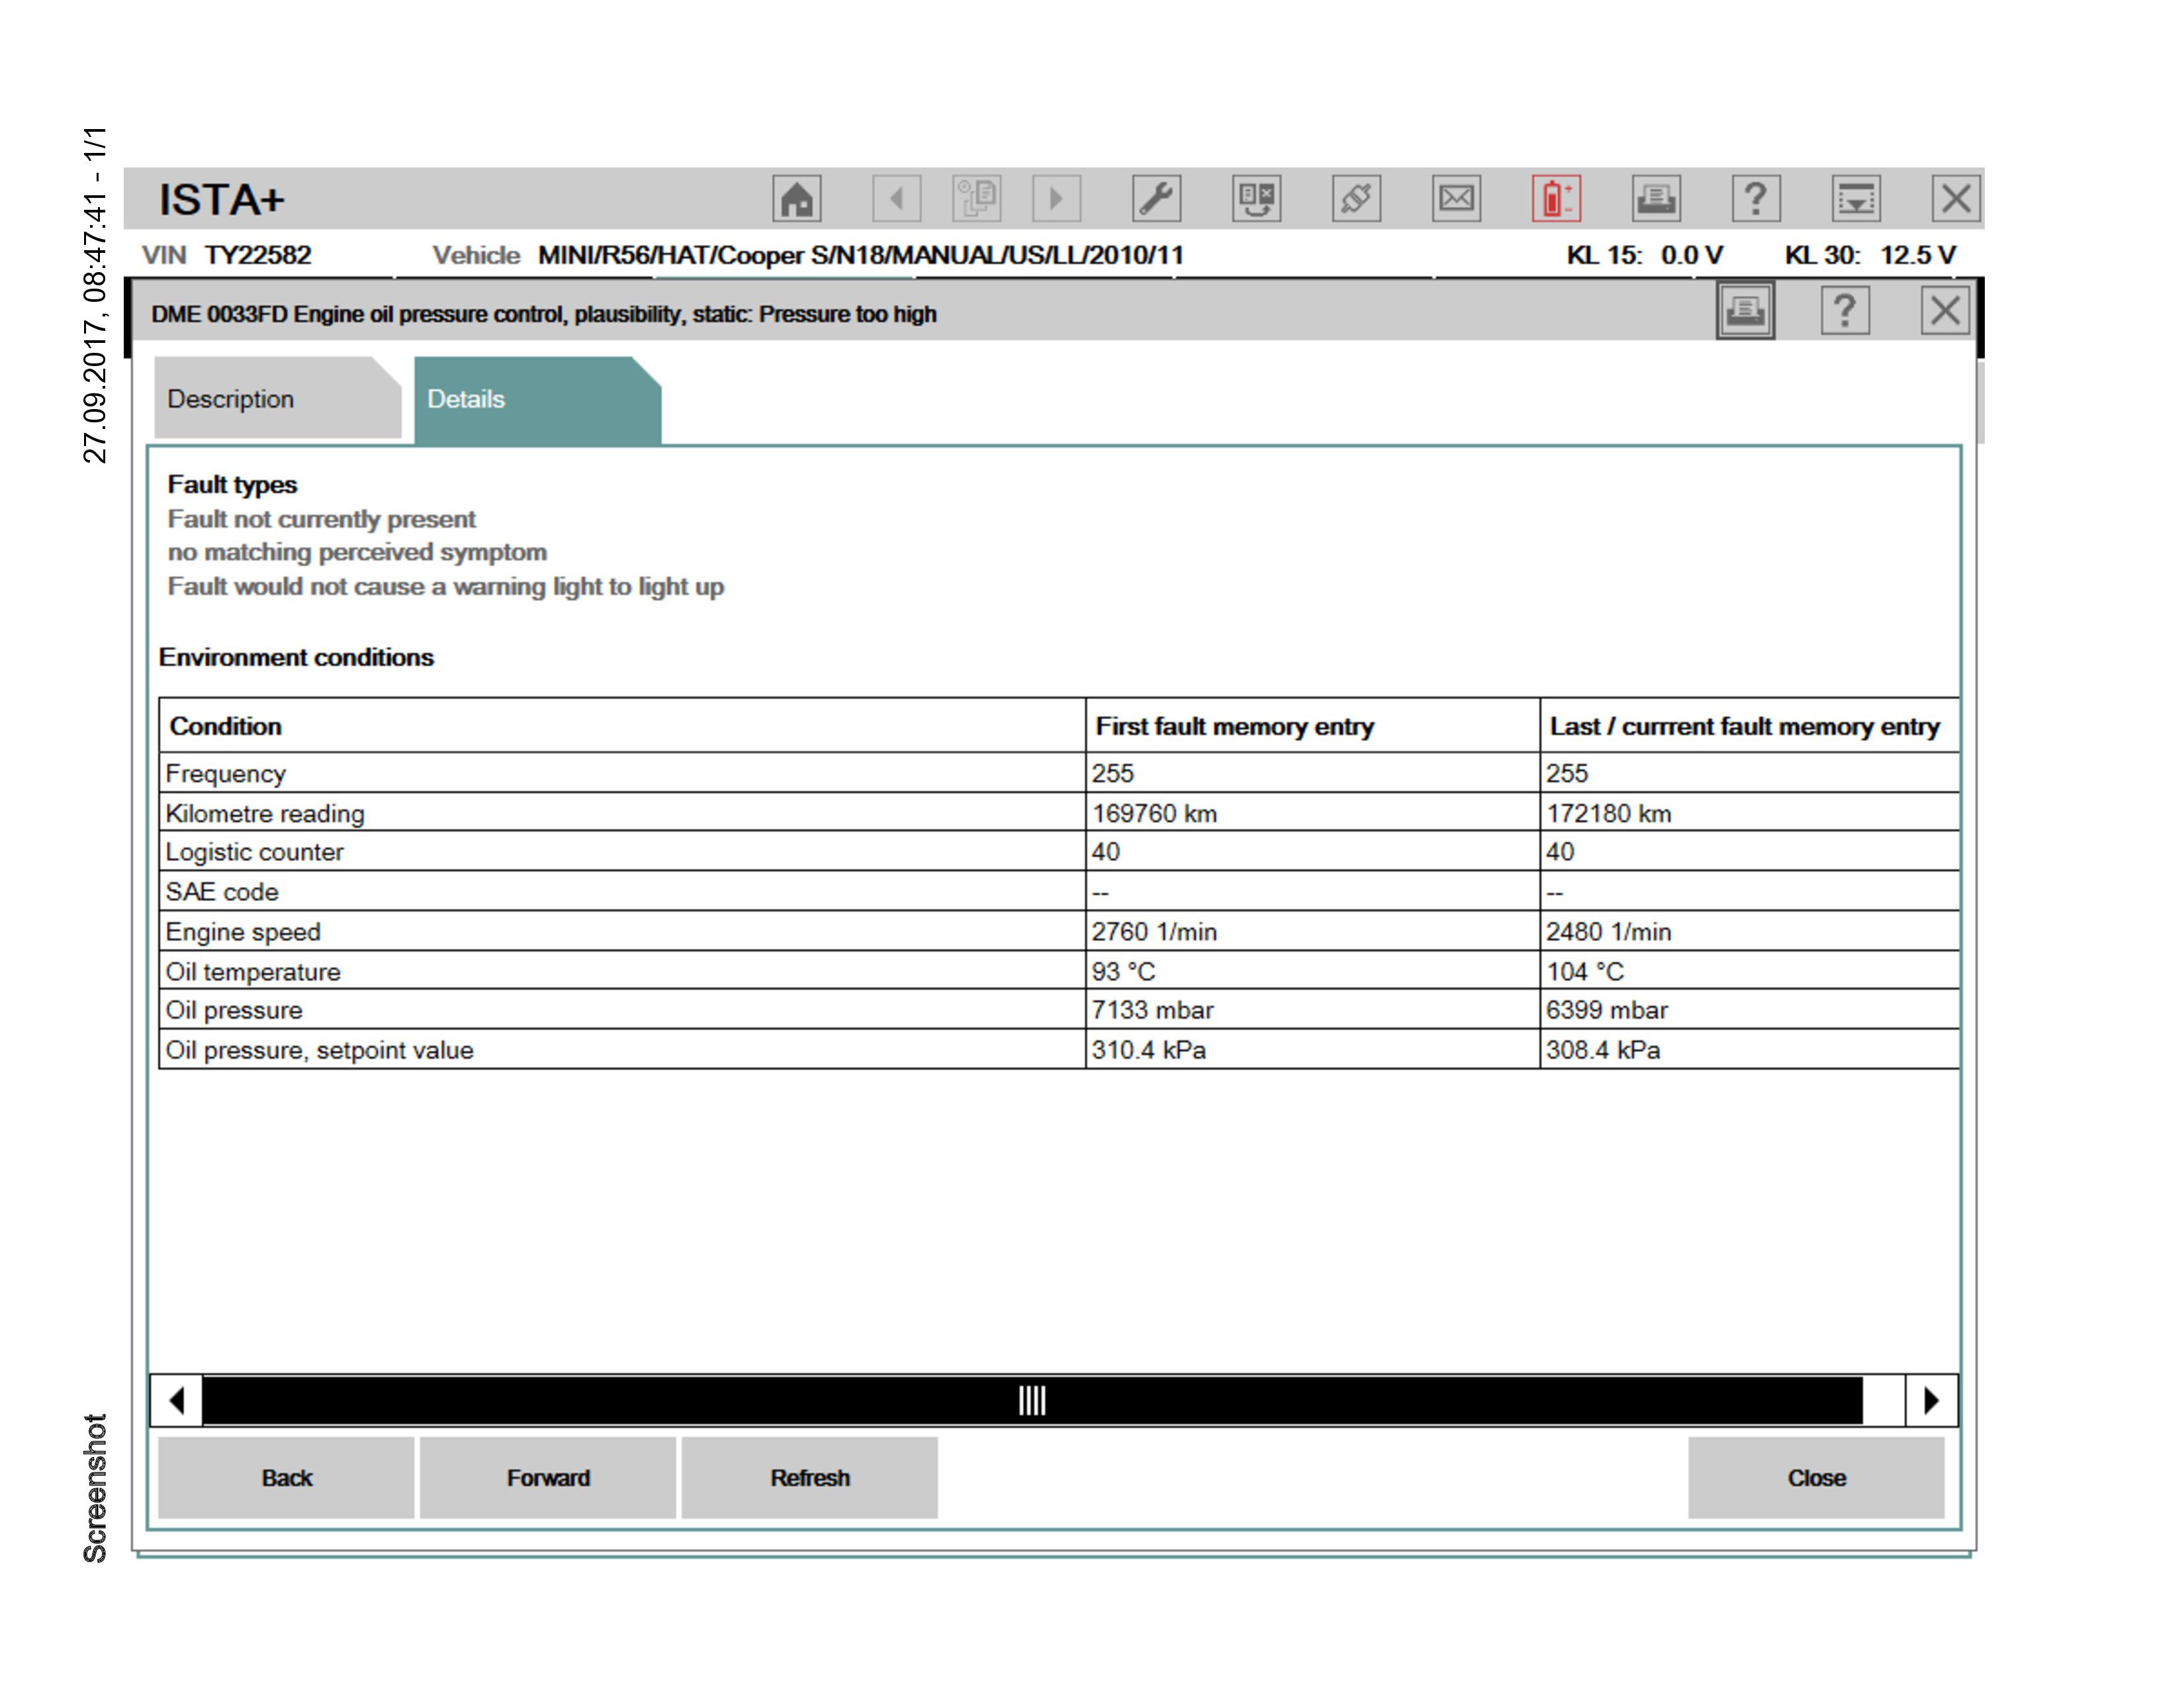Click the SAE code row label
The width and height of the screenshot is (2184, 1688).
pos(222,892)
